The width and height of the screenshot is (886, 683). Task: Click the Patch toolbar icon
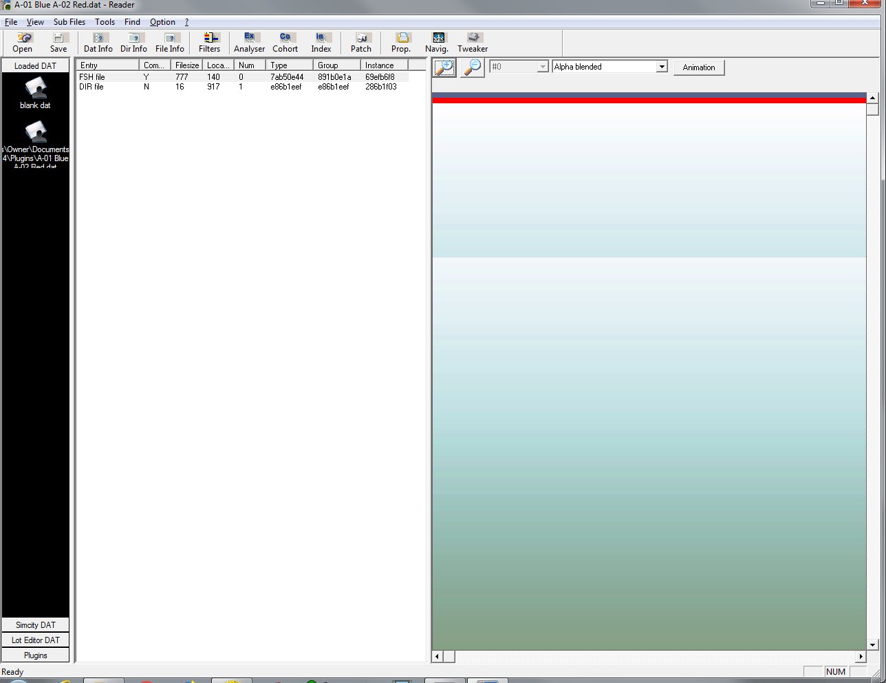[x=361, y=43]
